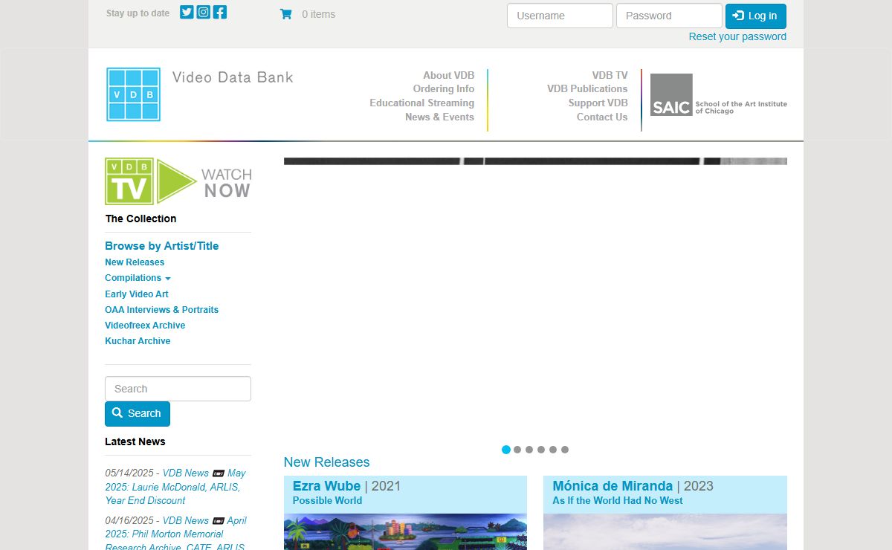
Task: Open the SAIC logo link
Action: click(718, 94)
